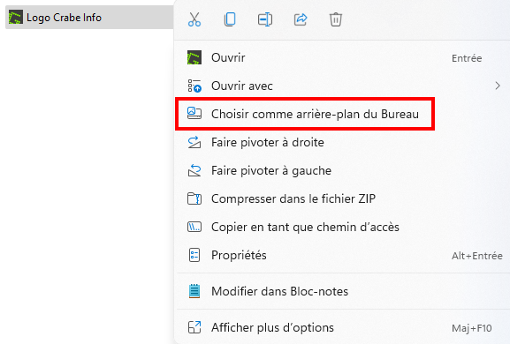Select Copier en tant que chemin d'accès
The height and width of the screenshot is (344, 510).
click(x=342, y=227)
